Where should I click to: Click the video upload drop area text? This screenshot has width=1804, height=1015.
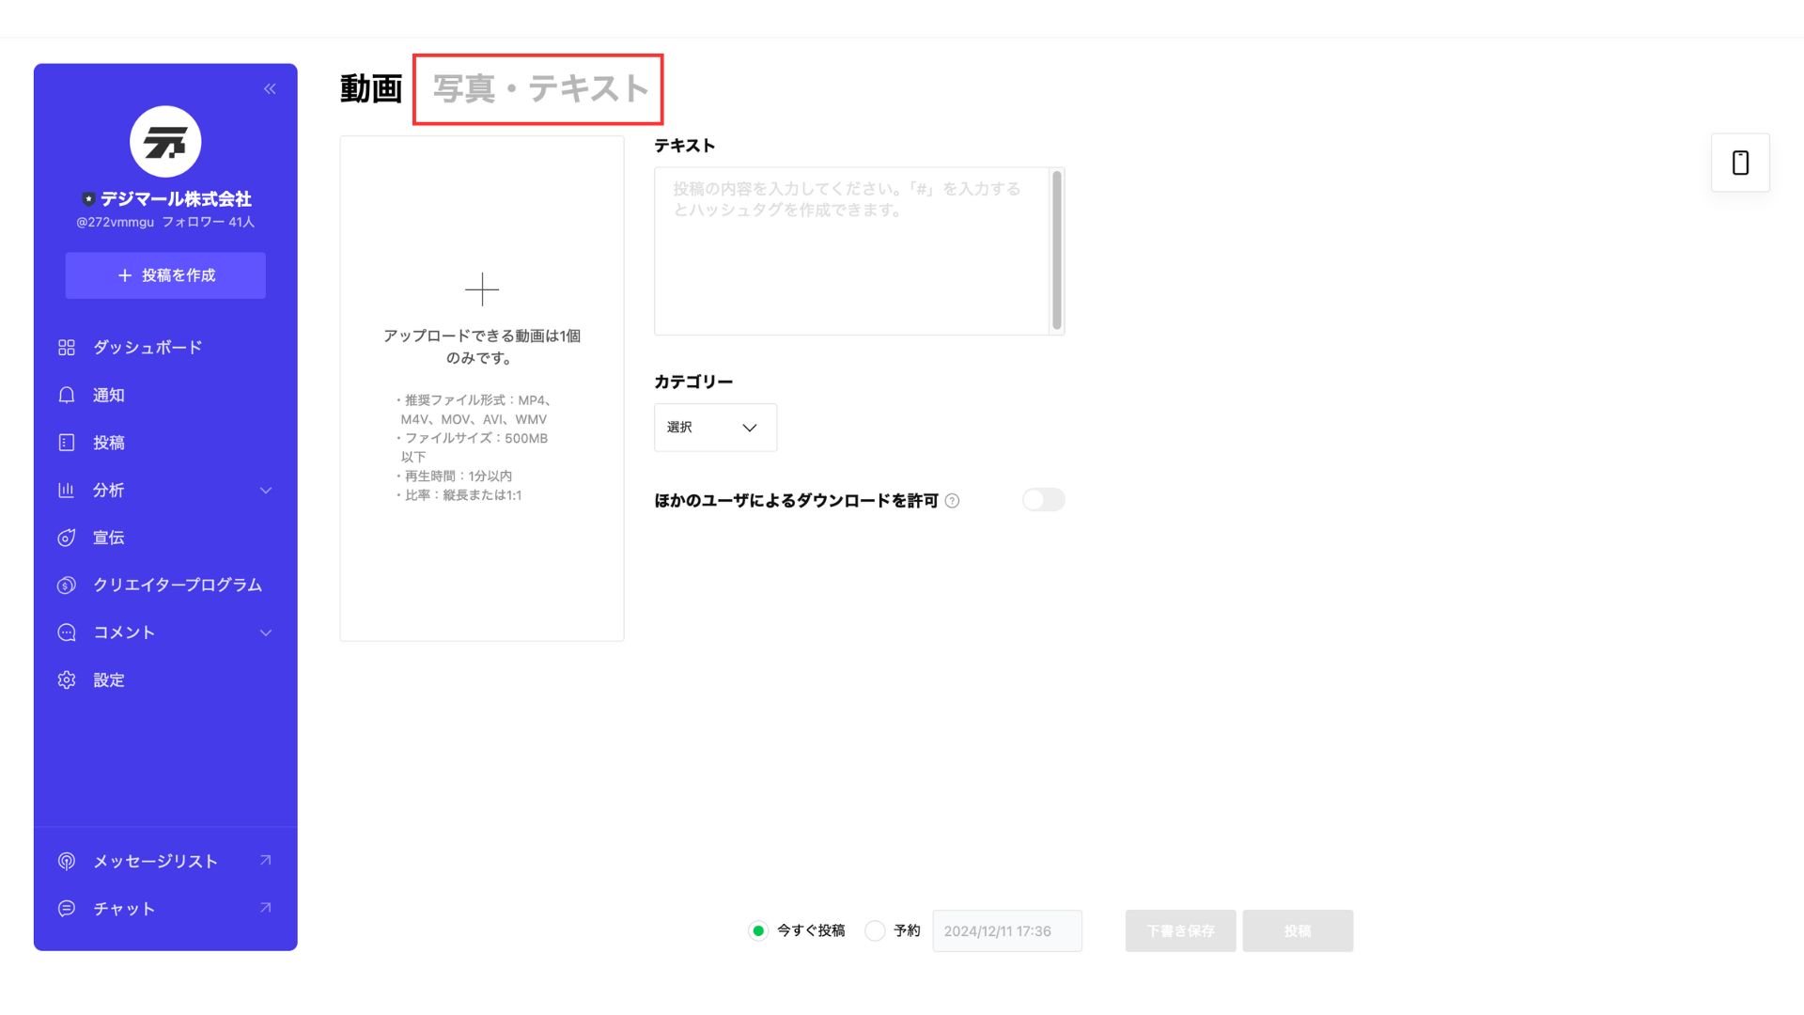[x=481, y=347]
